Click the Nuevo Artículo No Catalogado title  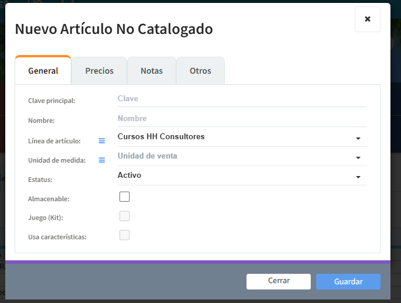click(114, 29)
